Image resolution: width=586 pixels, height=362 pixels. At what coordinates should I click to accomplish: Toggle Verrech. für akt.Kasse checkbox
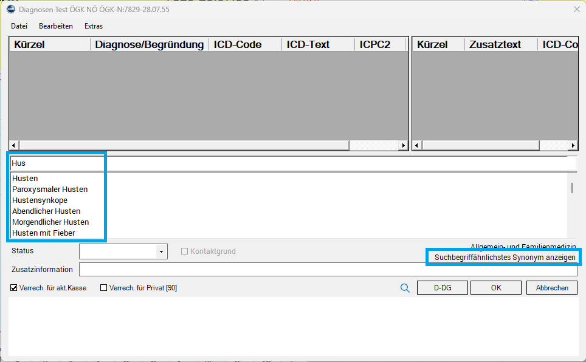point(14,288)
